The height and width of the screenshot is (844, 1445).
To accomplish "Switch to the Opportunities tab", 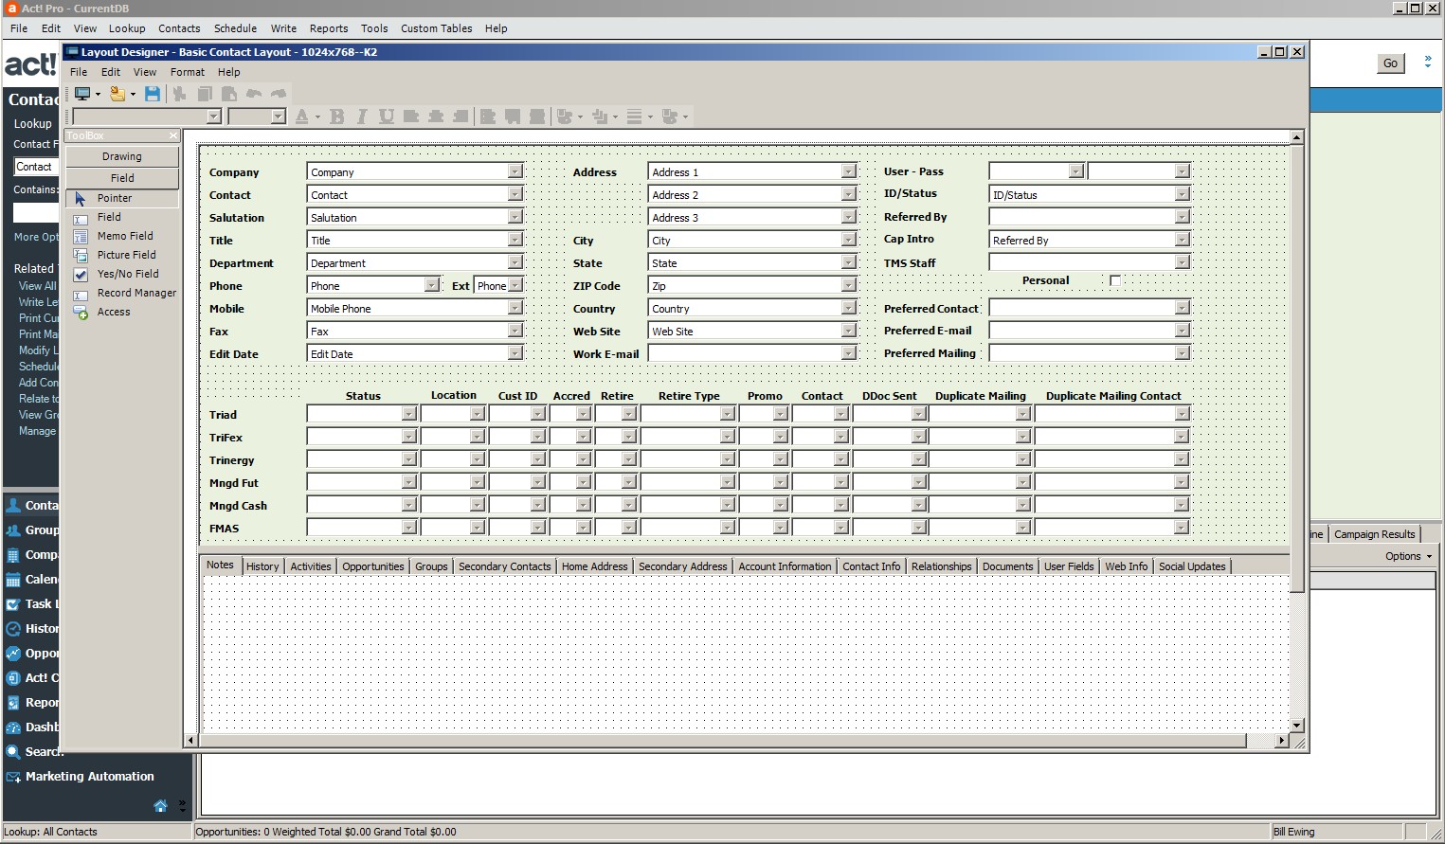I will pos(373,566).
